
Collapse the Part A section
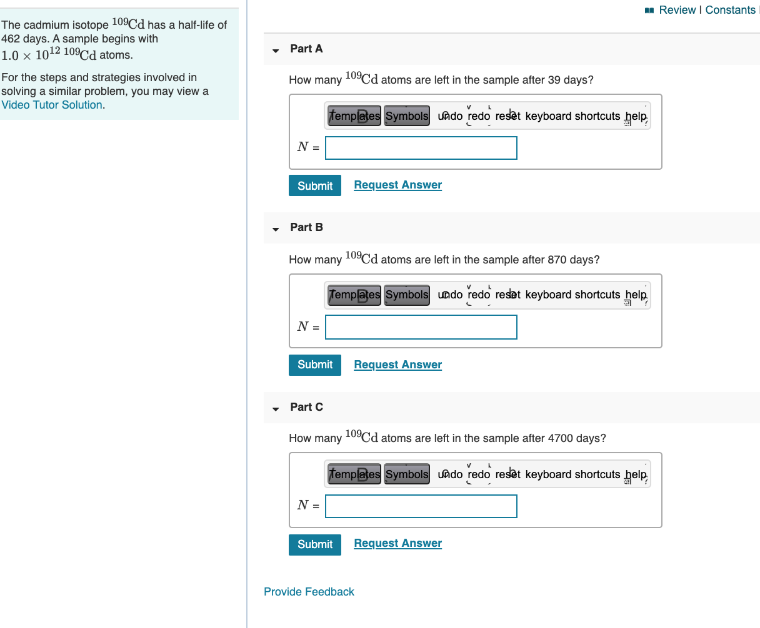[275, 50]
